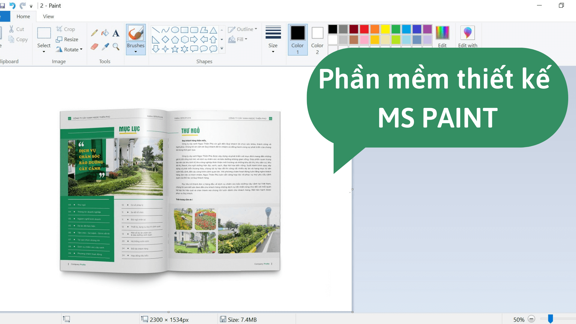Click the Brushes tool icon

[x=136, y=33]
